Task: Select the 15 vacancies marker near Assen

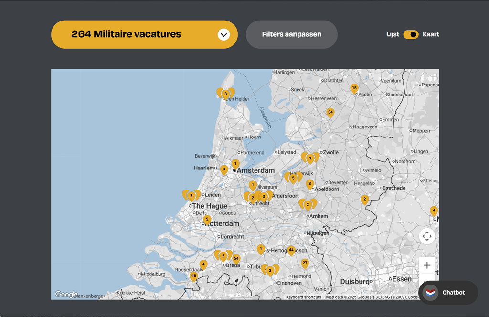Action: [x=354, y=88]
